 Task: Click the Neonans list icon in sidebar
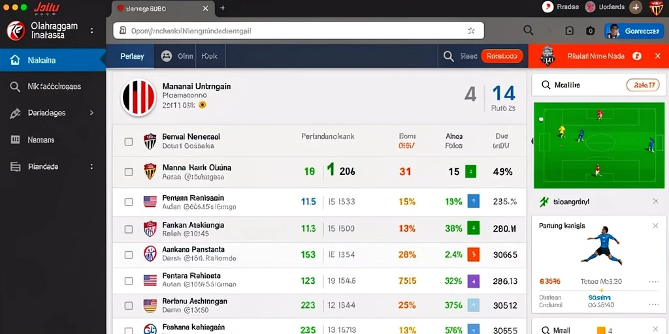[x=15, y=140]
